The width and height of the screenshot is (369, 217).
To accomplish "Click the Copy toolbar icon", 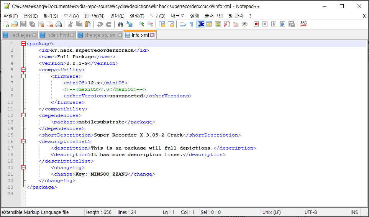I will tap(79, 24).
